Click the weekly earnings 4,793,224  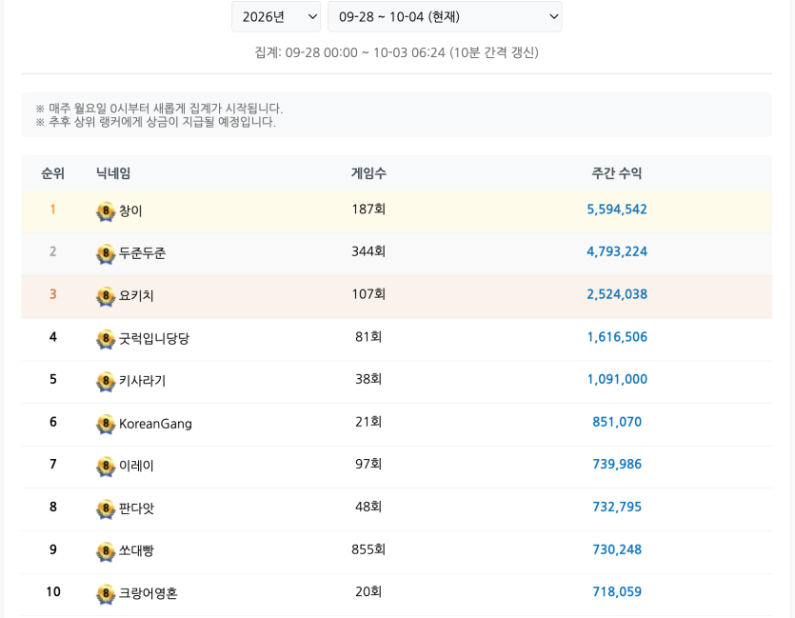coord(617,251)
